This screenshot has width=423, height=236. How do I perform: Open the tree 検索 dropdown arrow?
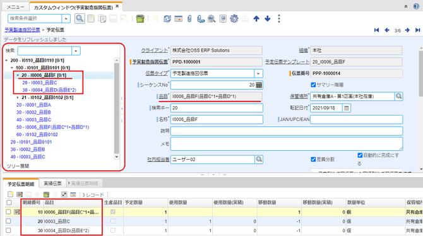[x=76, y=50]
